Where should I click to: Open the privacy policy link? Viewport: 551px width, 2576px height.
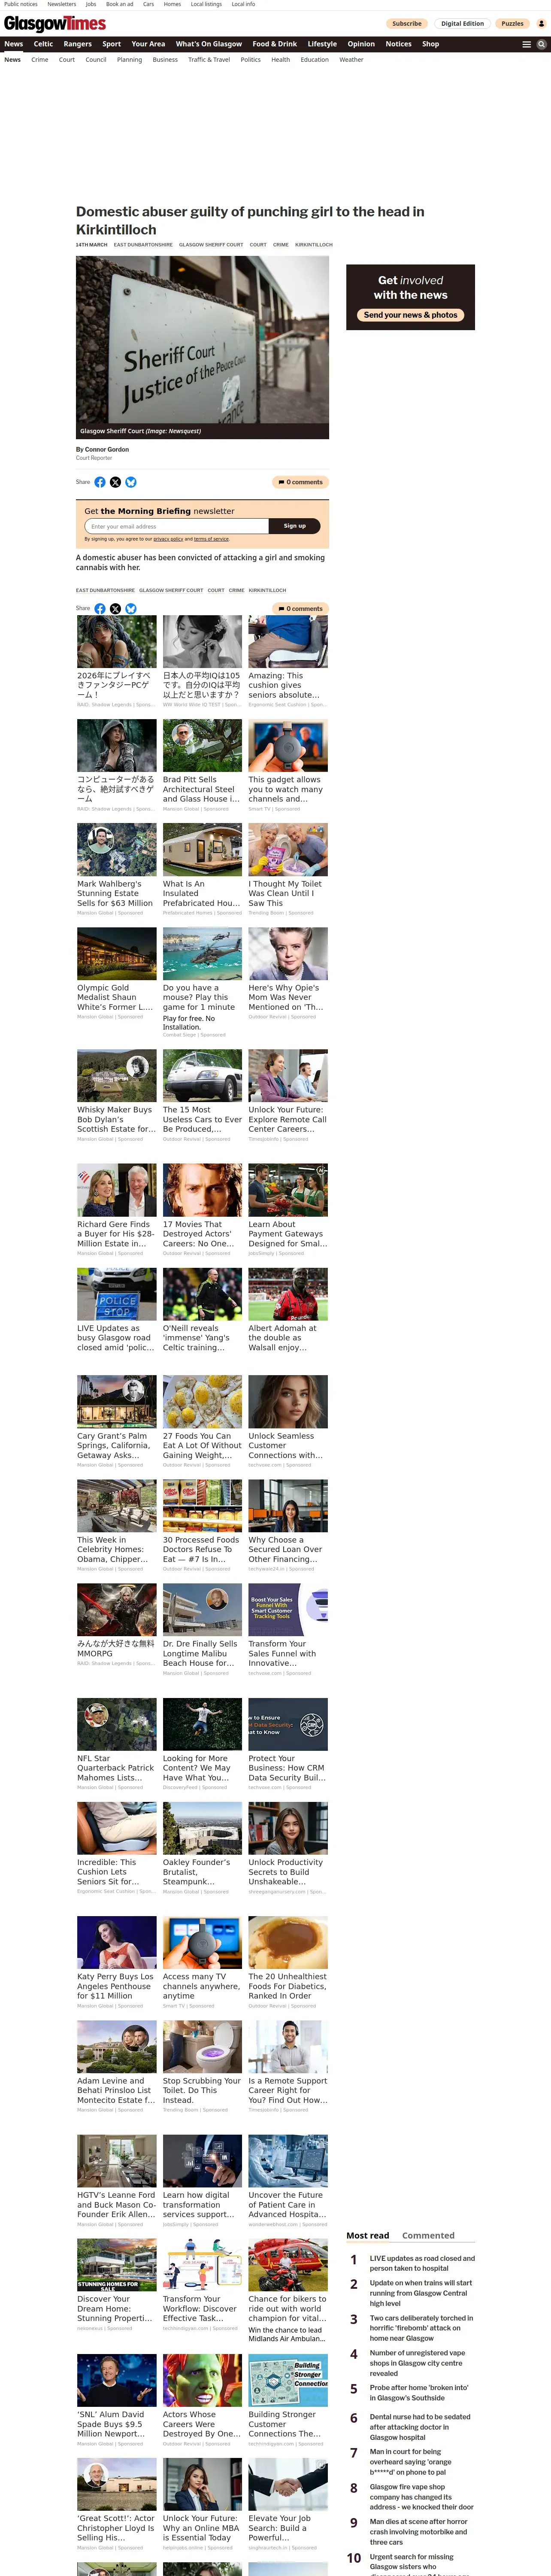[168, 539]
